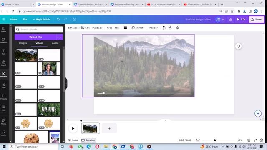Open the analytics bar chart icon
The width and height of the screenshot is (267, 150).
click(x=230, y=20)
